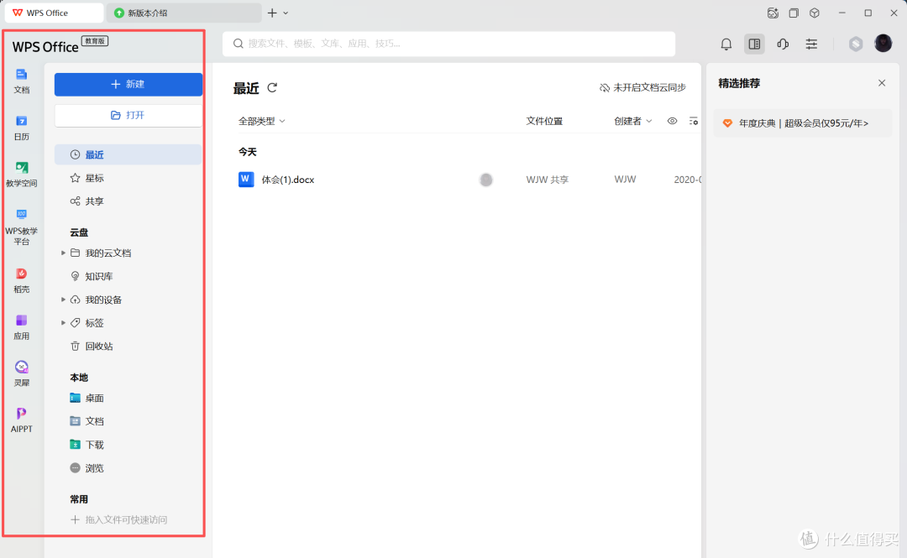
Task: Switch to the 新版本介绍 tab
Action: coord(184,13)
